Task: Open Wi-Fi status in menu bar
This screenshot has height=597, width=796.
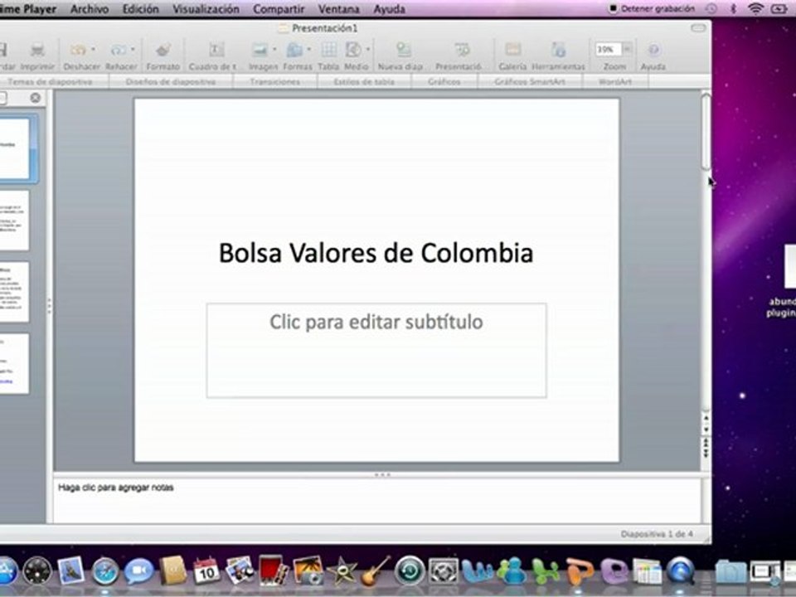Action: click(755, 8)
